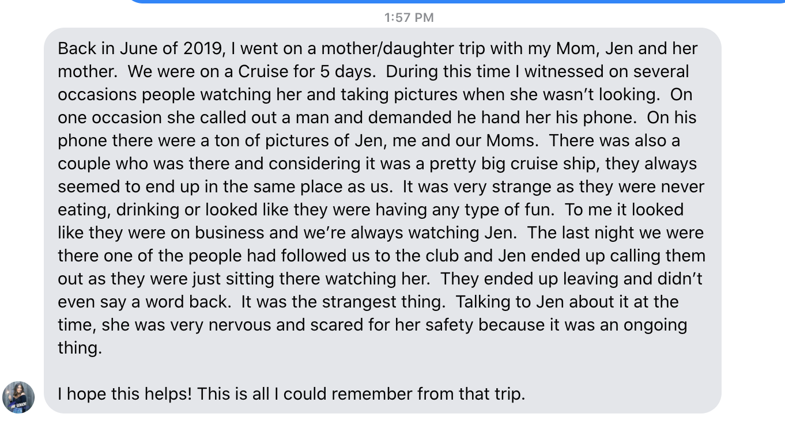The image size is (785, 425).
Task: Click the blue sent message bubble edge
Action: click(x=455, y=2)
